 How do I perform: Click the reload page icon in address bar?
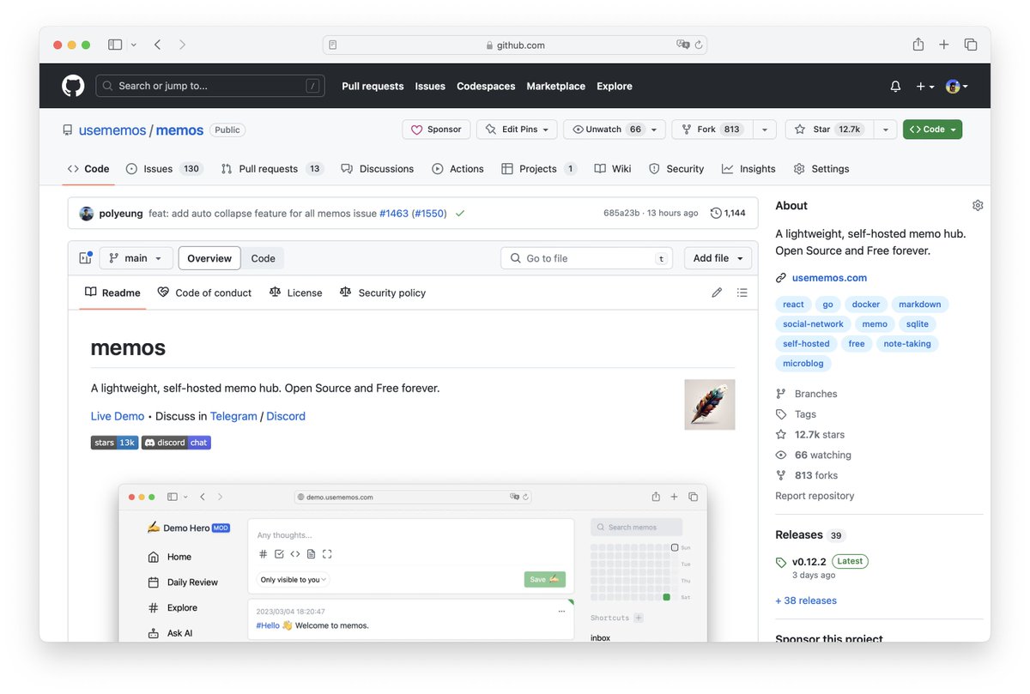coord(699,45)
